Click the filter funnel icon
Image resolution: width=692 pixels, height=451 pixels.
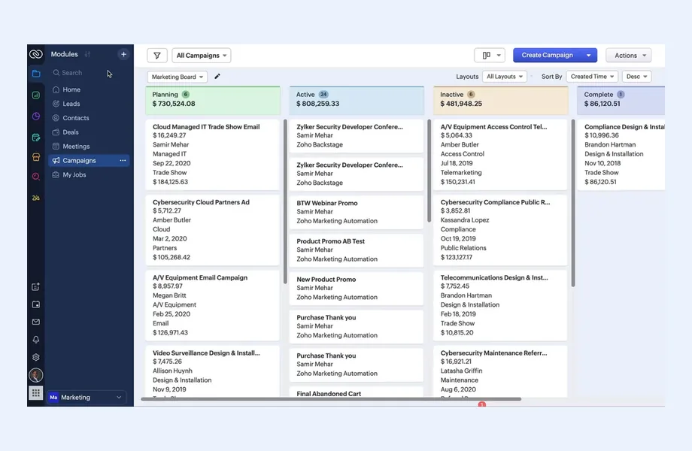pos(157,56)
